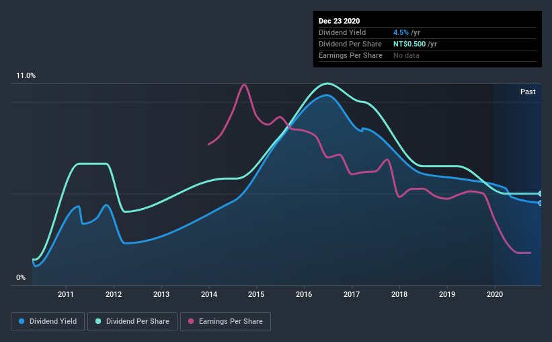Click the NT$0.500 dividend per share value
Viewport: 552px width, 342px height.
coord(409,44)
